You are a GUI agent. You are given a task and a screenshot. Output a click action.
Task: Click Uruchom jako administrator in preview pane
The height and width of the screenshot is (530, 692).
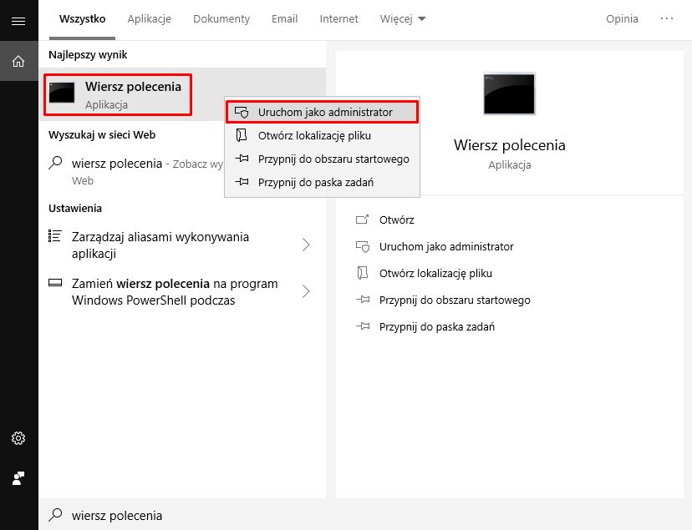pyautogui.click(x=446, y=246)
